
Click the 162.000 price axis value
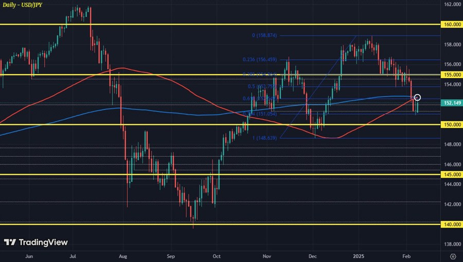(452, 5)
